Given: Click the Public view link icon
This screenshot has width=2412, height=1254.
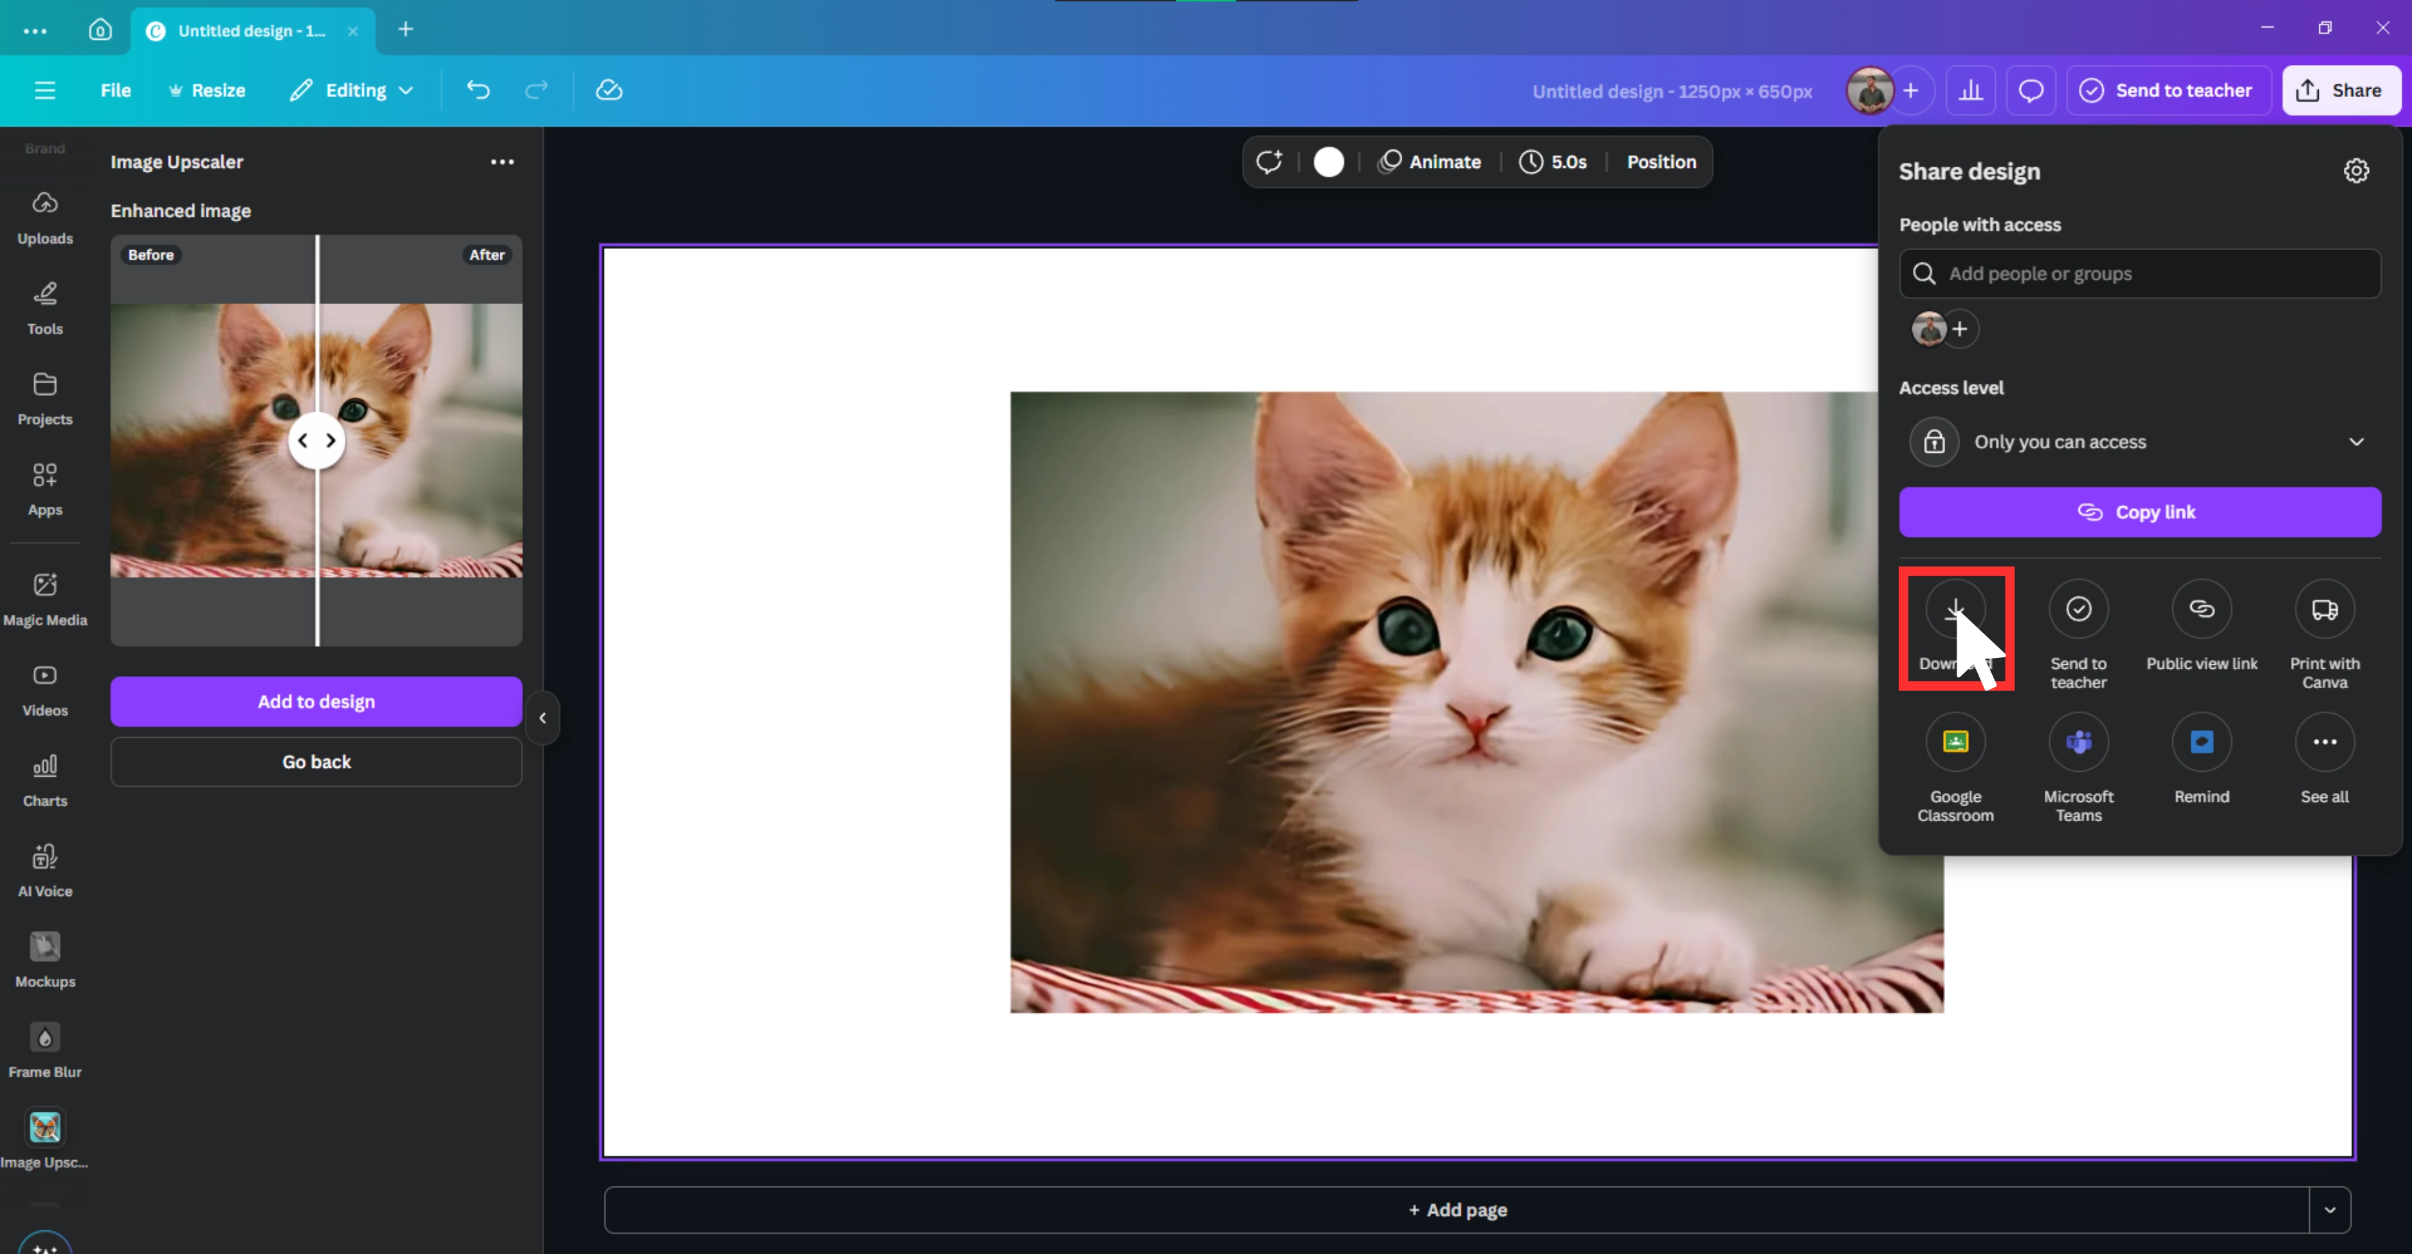Looking at the screenshot, I should 2201,609.
